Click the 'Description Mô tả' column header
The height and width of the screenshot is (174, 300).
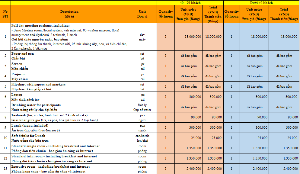tap(69, 14)
